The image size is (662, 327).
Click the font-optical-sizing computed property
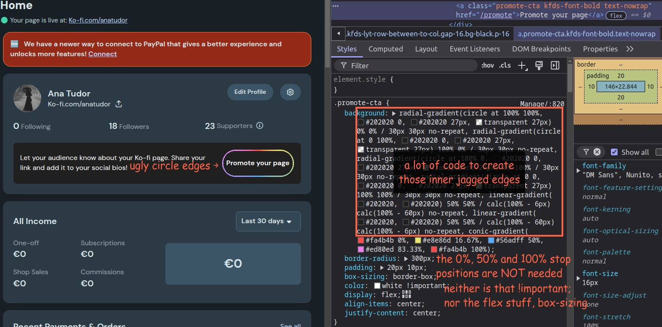click(620, 231)
